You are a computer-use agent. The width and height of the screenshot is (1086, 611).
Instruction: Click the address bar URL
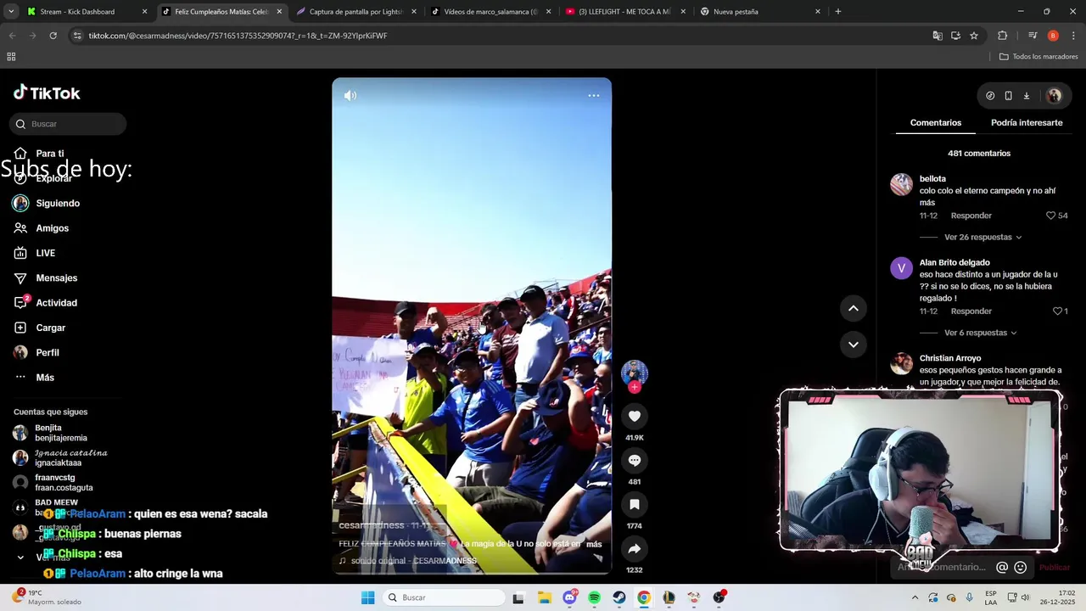pos(238,36)
